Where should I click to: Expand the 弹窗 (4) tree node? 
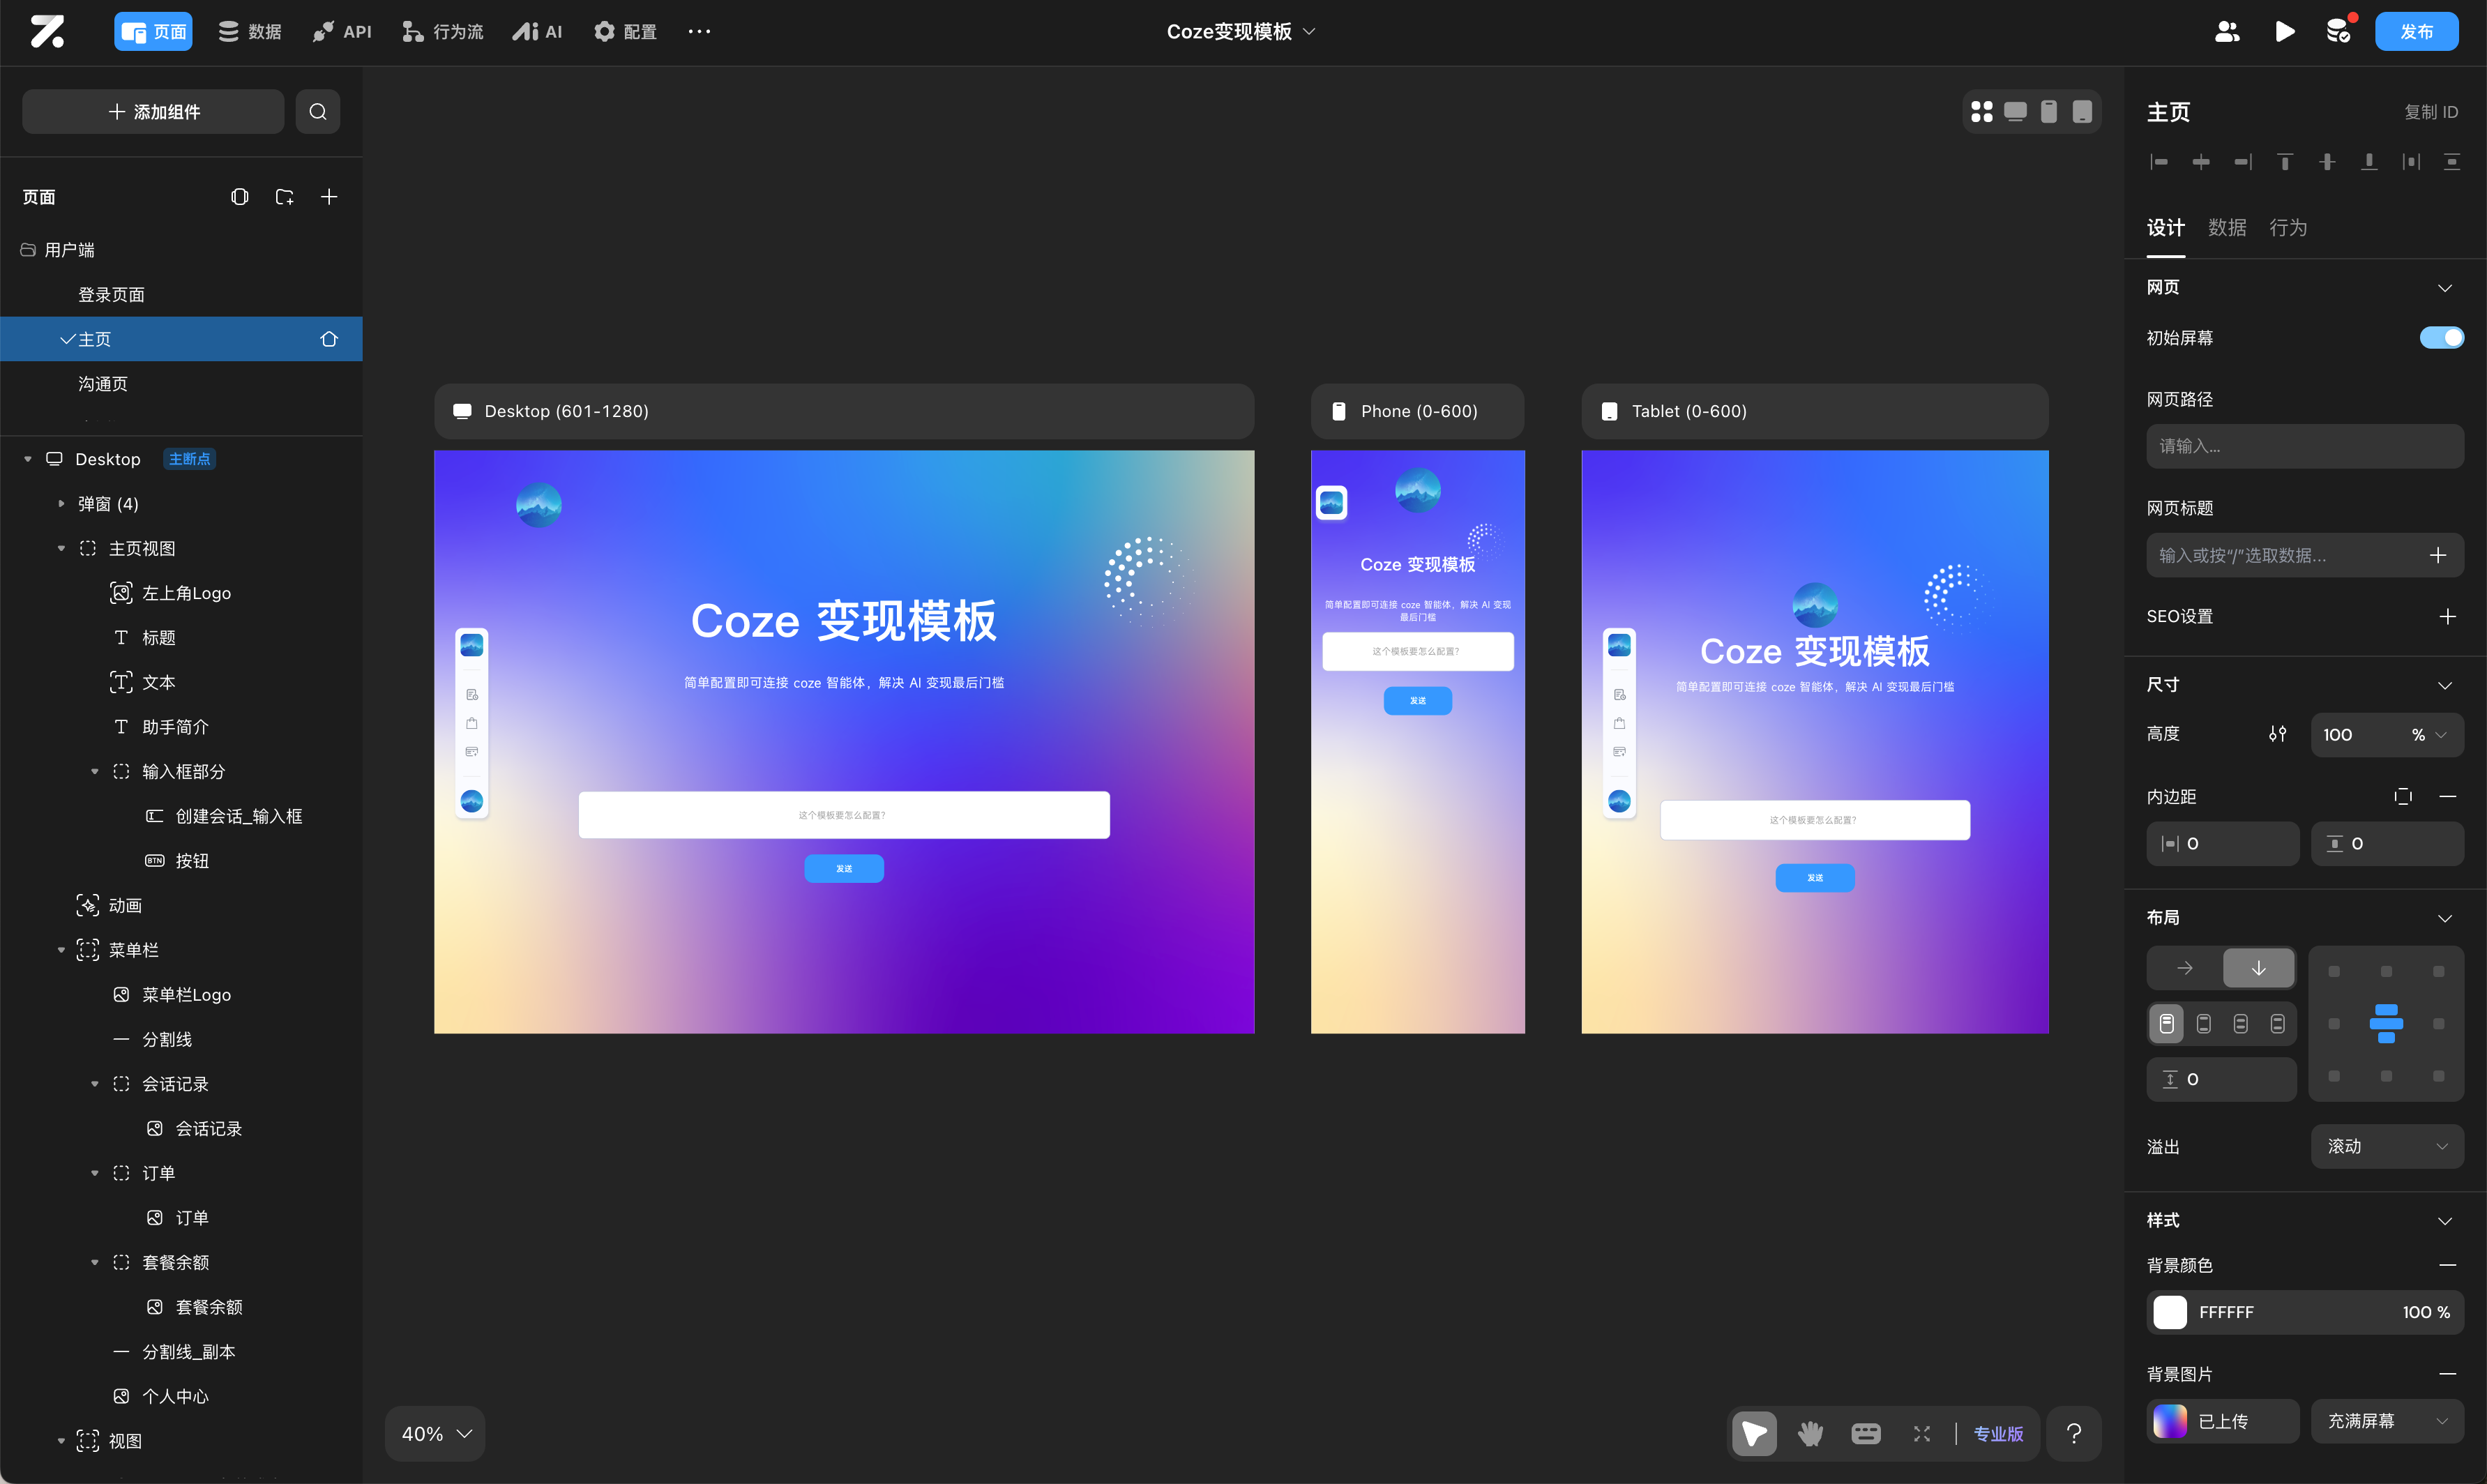click(61, 504)
